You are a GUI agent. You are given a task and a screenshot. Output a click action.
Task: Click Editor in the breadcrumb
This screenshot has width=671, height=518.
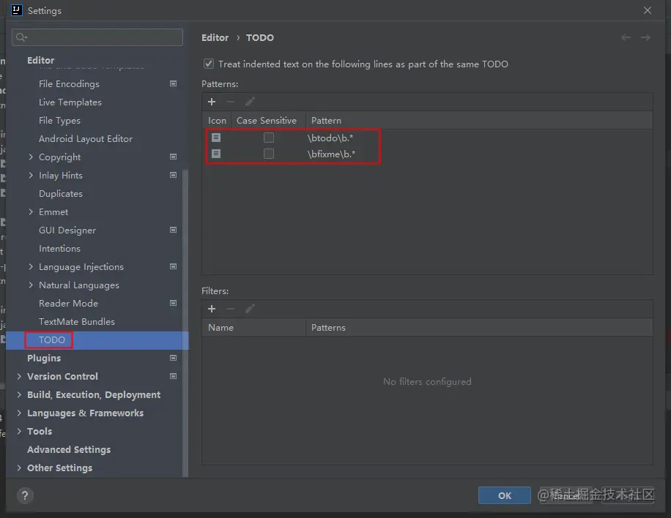(x=215, y=37)
